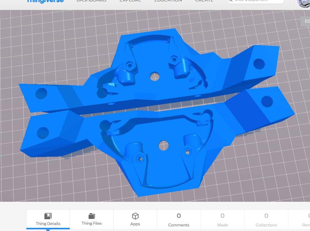Switch to the Collections tab
Image resolution: width=310 pixels, height=231 pixels.
(266, 219)
